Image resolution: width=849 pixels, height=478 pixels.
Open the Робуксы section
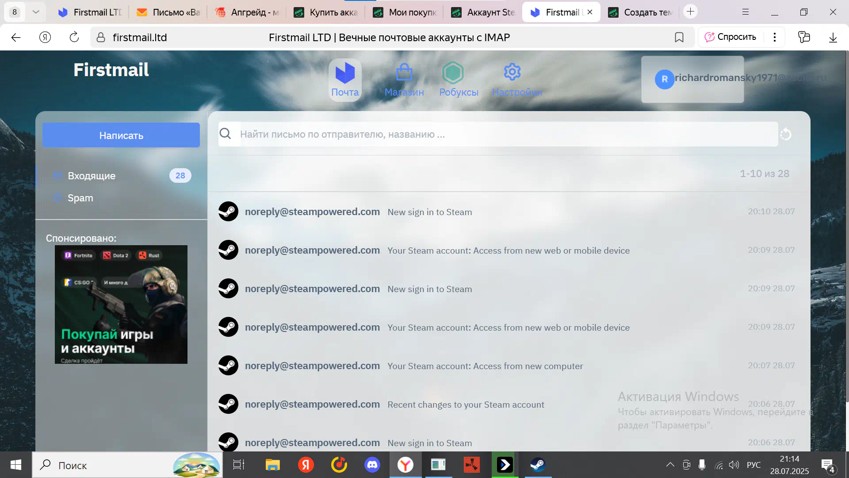click(459, 80)
